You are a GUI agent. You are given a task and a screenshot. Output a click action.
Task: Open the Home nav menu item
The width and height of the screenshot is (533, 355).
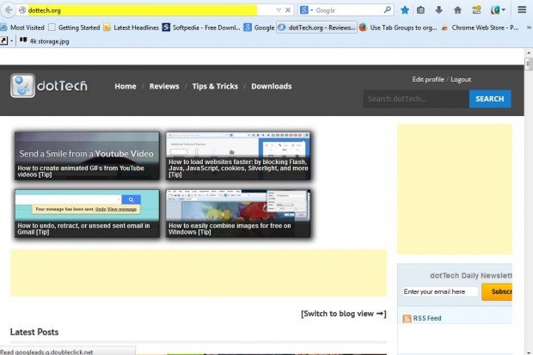(126, 86)
